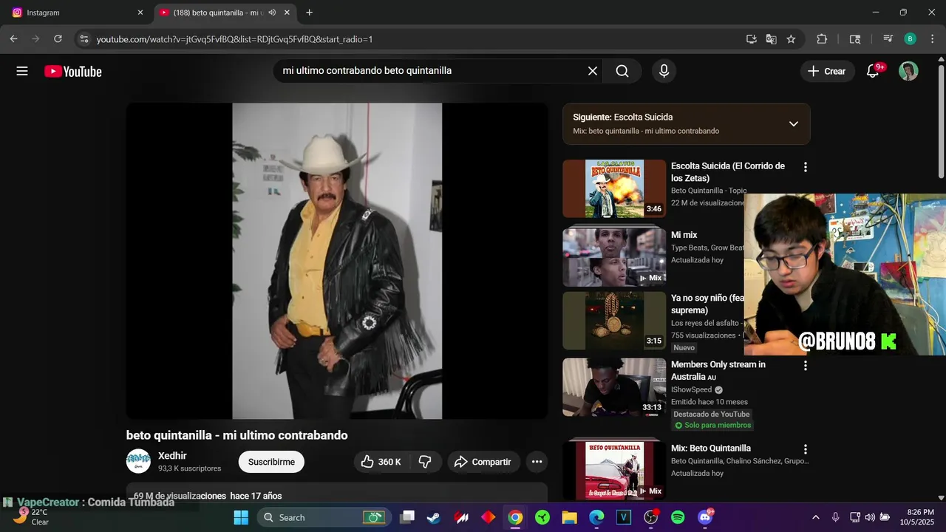Open Members Only stream in Australia title
Viewport: 946px width, 532px height.
[x=718, y=371]
